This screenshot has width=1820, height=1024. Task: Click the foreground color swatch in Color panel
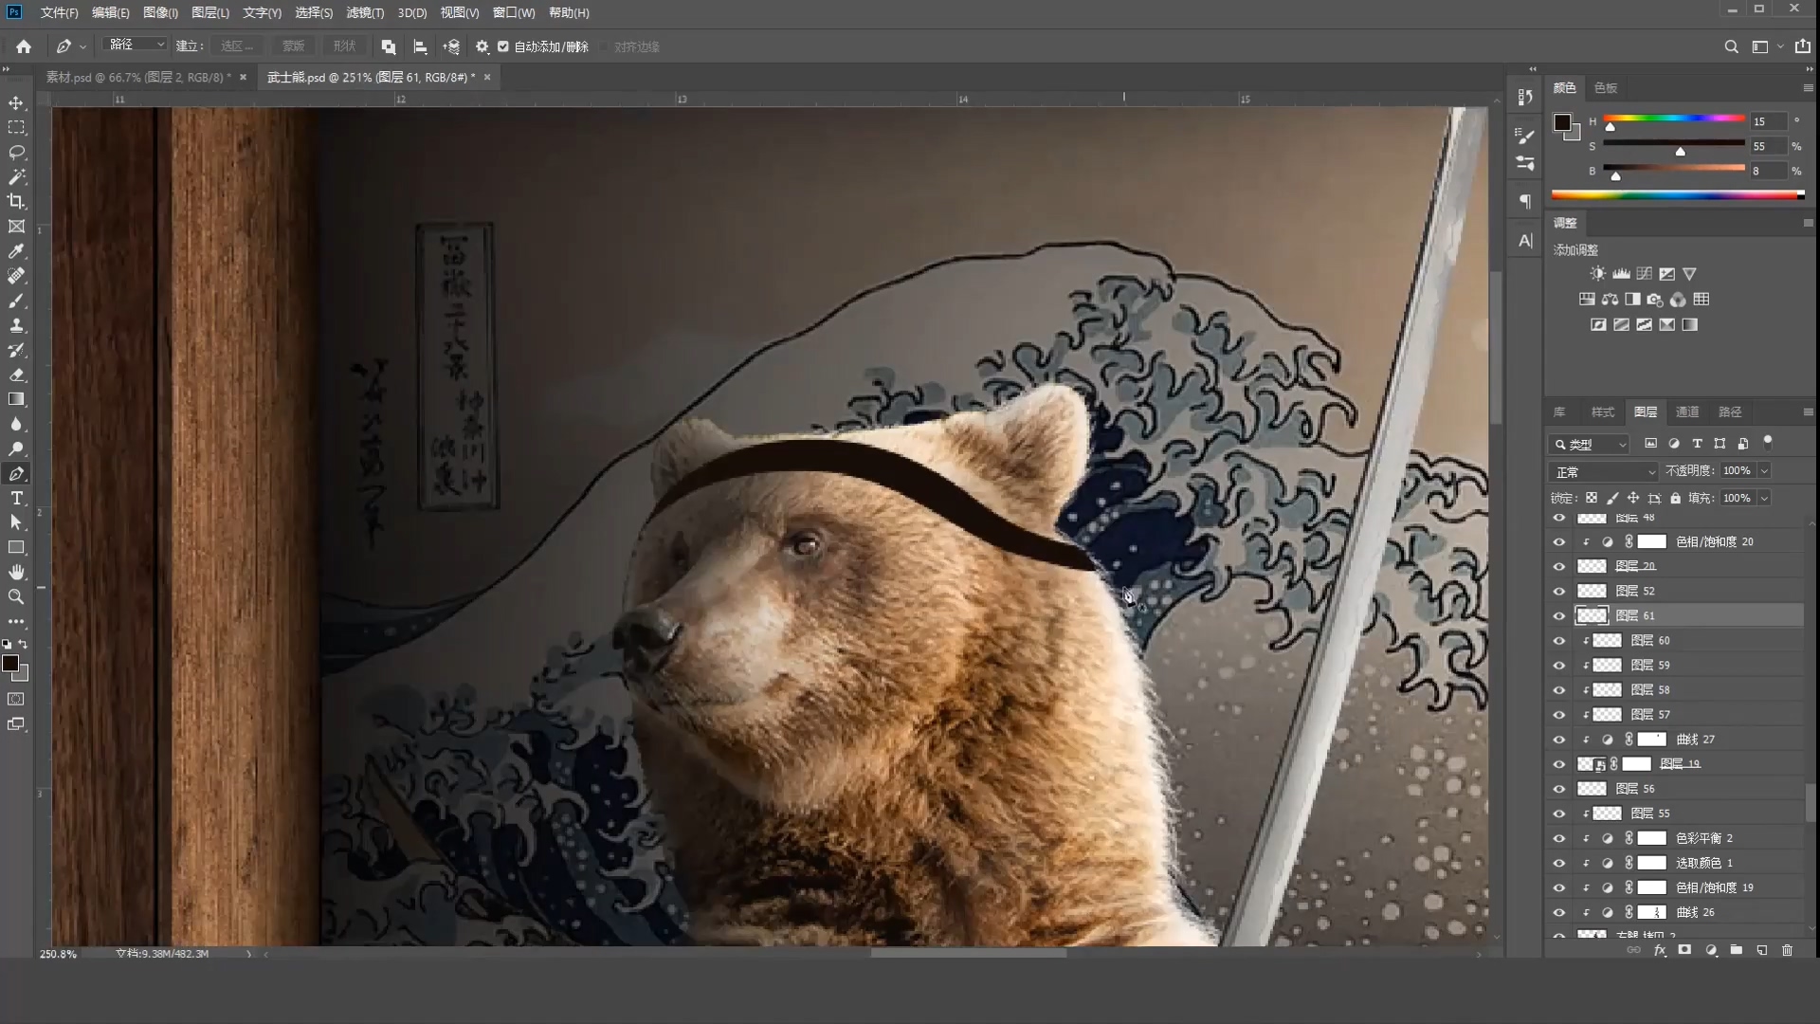point(1562,122)
